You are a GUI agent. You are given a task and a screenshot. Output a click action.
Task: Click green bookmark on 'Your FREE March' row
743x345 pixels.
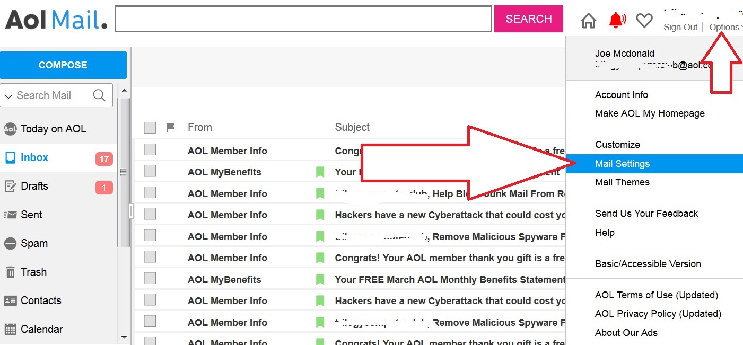pyautogui.click(x=320, y=279)
